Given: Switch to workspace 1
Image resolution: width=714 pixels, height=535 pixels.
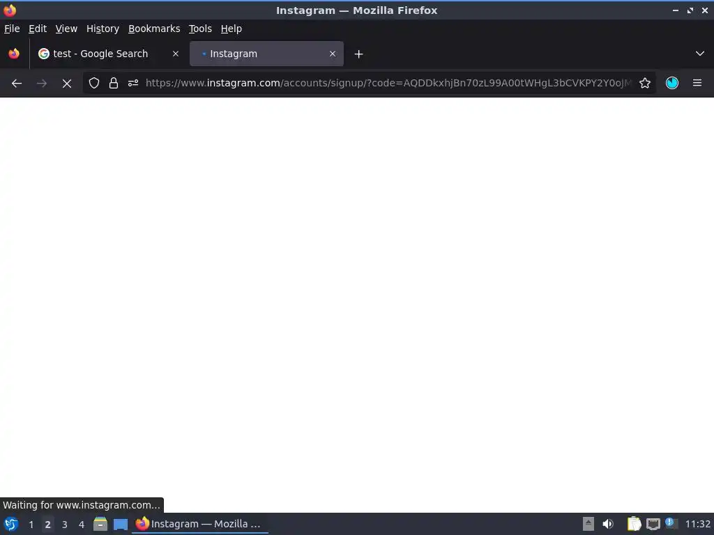Looking at the screenshot, I should tap(31, 525).
